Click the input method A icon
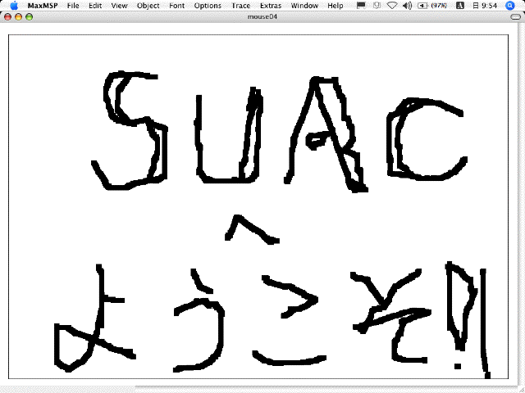 pos(460,6)
